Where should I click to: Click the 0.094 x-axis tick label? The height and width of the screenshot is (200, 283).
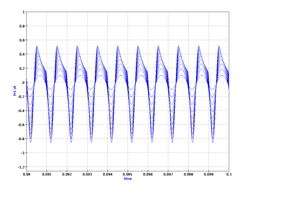[107, 174]
